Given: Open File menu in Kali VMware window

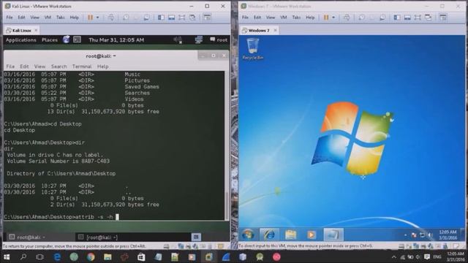Looking at the screenshot, I should click(x=10, y=18).
